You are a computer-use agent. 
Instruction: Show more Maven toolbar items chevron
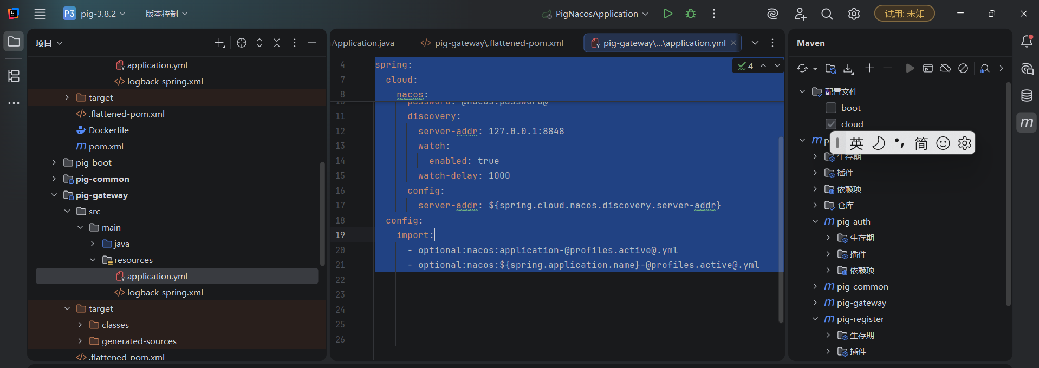point(1001,68)
